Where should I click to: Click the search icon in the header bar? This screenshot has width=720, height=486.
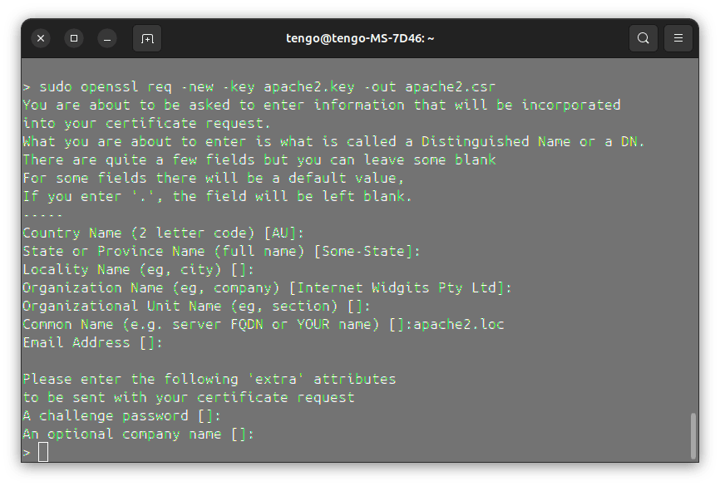(x=643, y=38)
